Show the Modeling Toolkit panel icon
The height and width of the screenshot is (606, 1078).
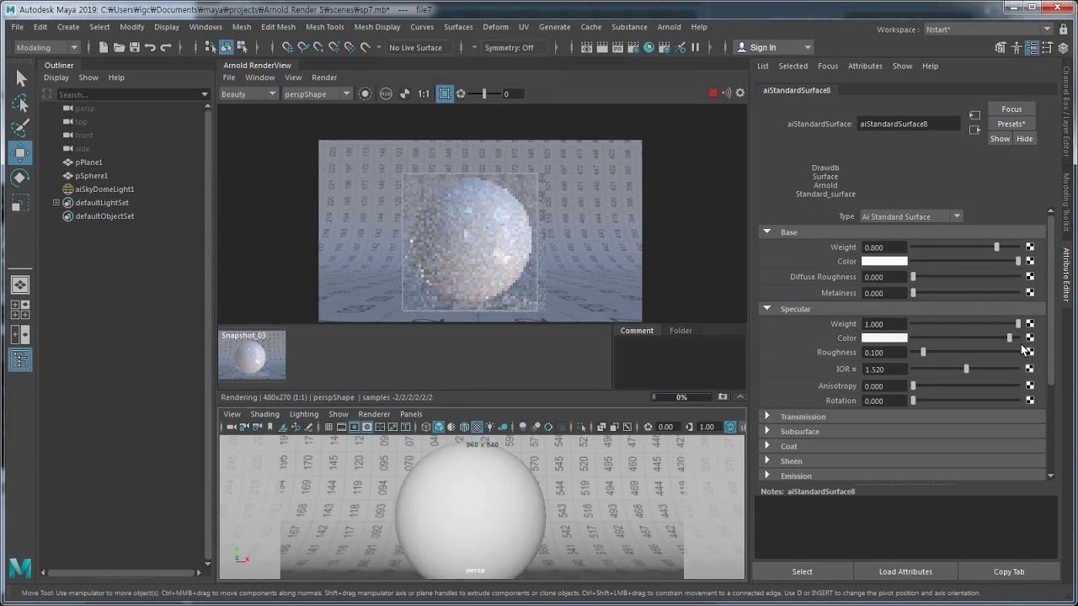point(1000,48)
